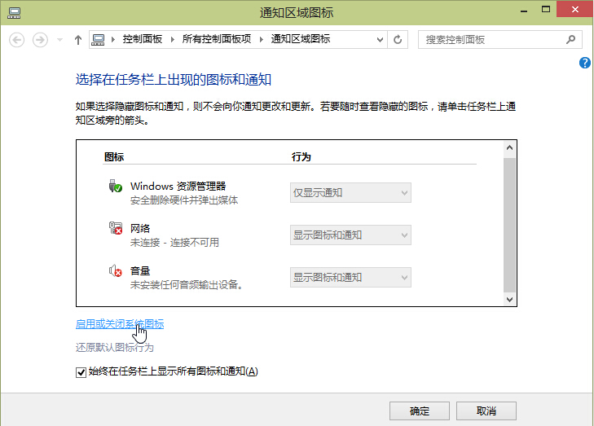Viewport: 594px width, 426px height.
Task: Click the Forward navigation arrow
Action: click(x=39, y=39)
